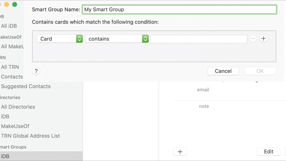This screenshot has width=286, height=161.
Task: Select MakeUseOf under Directories
Action: (x=15, y=126)
